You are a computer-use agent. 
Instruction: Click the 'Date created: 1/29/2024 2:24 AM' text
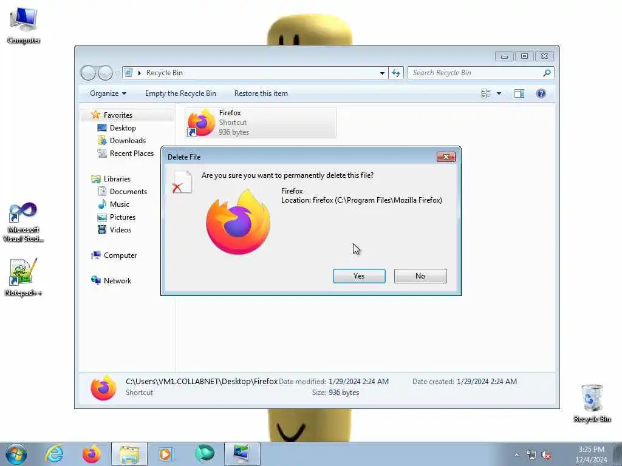(x=465, y=382)
